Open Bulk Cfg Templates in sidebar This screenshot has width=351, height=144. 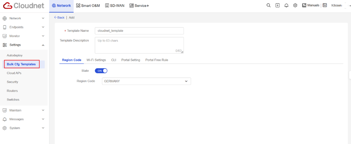(x=21, y=64)
